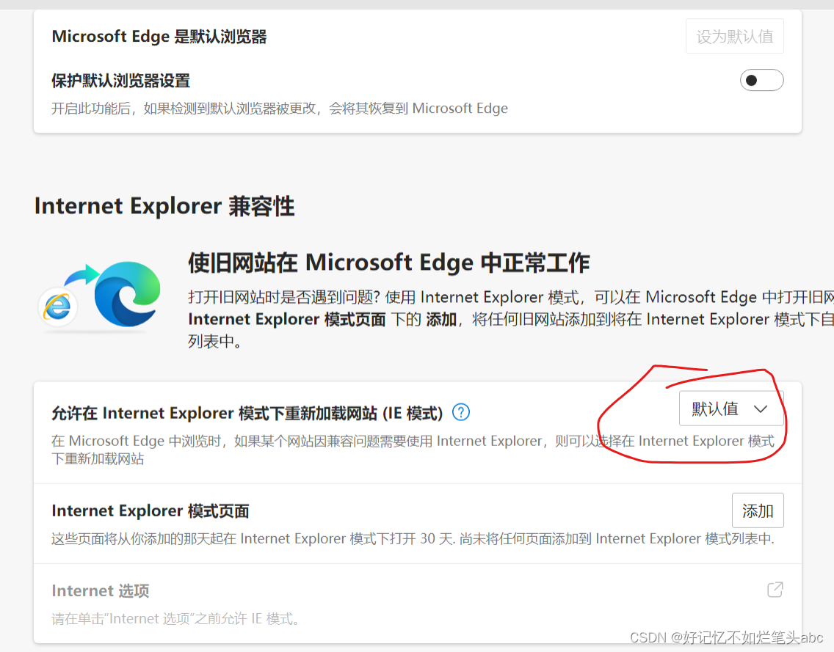This screenshot has width=834, height=652.
Task: Click the description 开启此功能后 text
Action: coord(279,109)
